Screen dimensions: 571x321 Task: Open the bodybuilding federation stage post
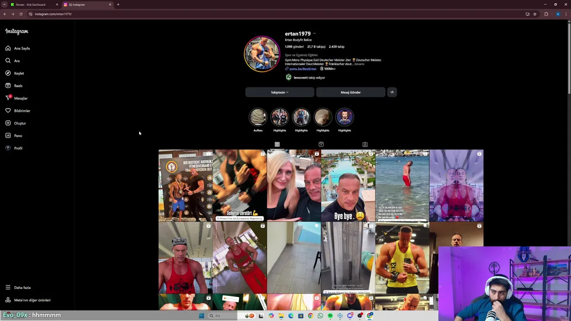186,185
